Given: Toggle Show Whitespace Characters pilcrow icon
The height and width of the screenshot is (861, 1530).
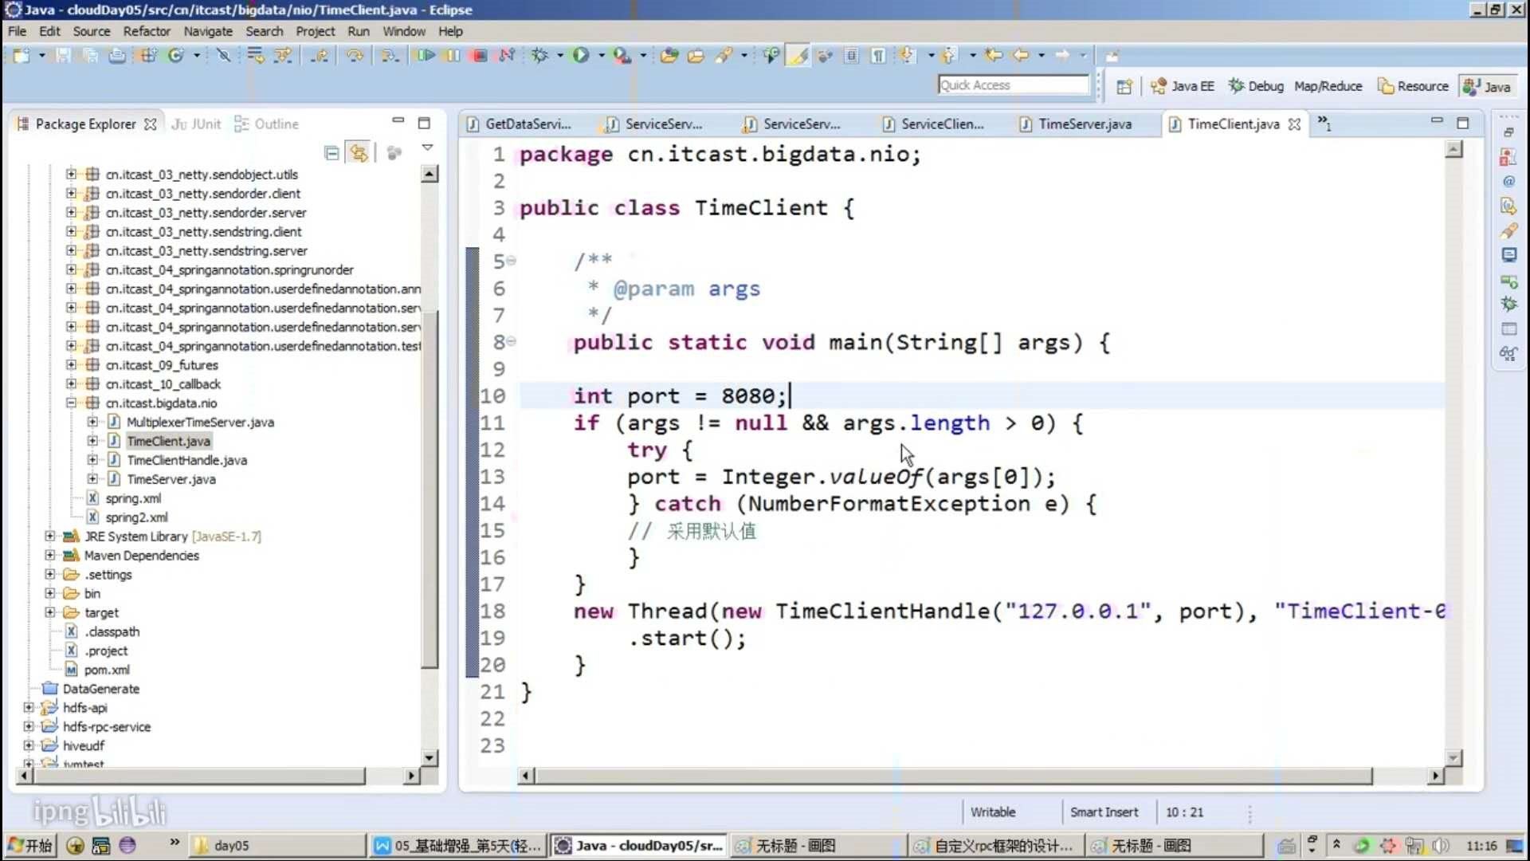Looking at the screenshot, I should [x=878, y=55].
